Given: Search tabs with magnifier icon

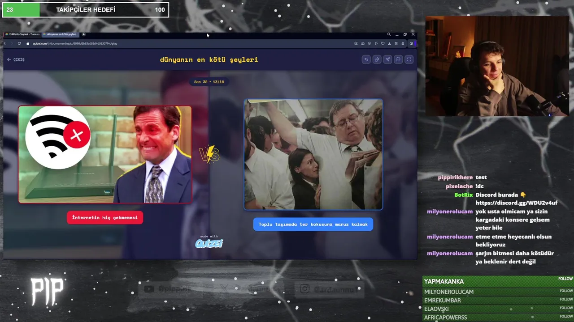Looking at the screenshot, I should 389,34.
